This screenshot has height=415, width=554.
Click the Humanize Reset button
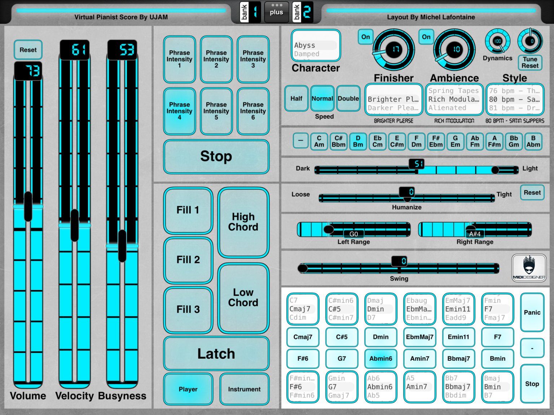532,192
